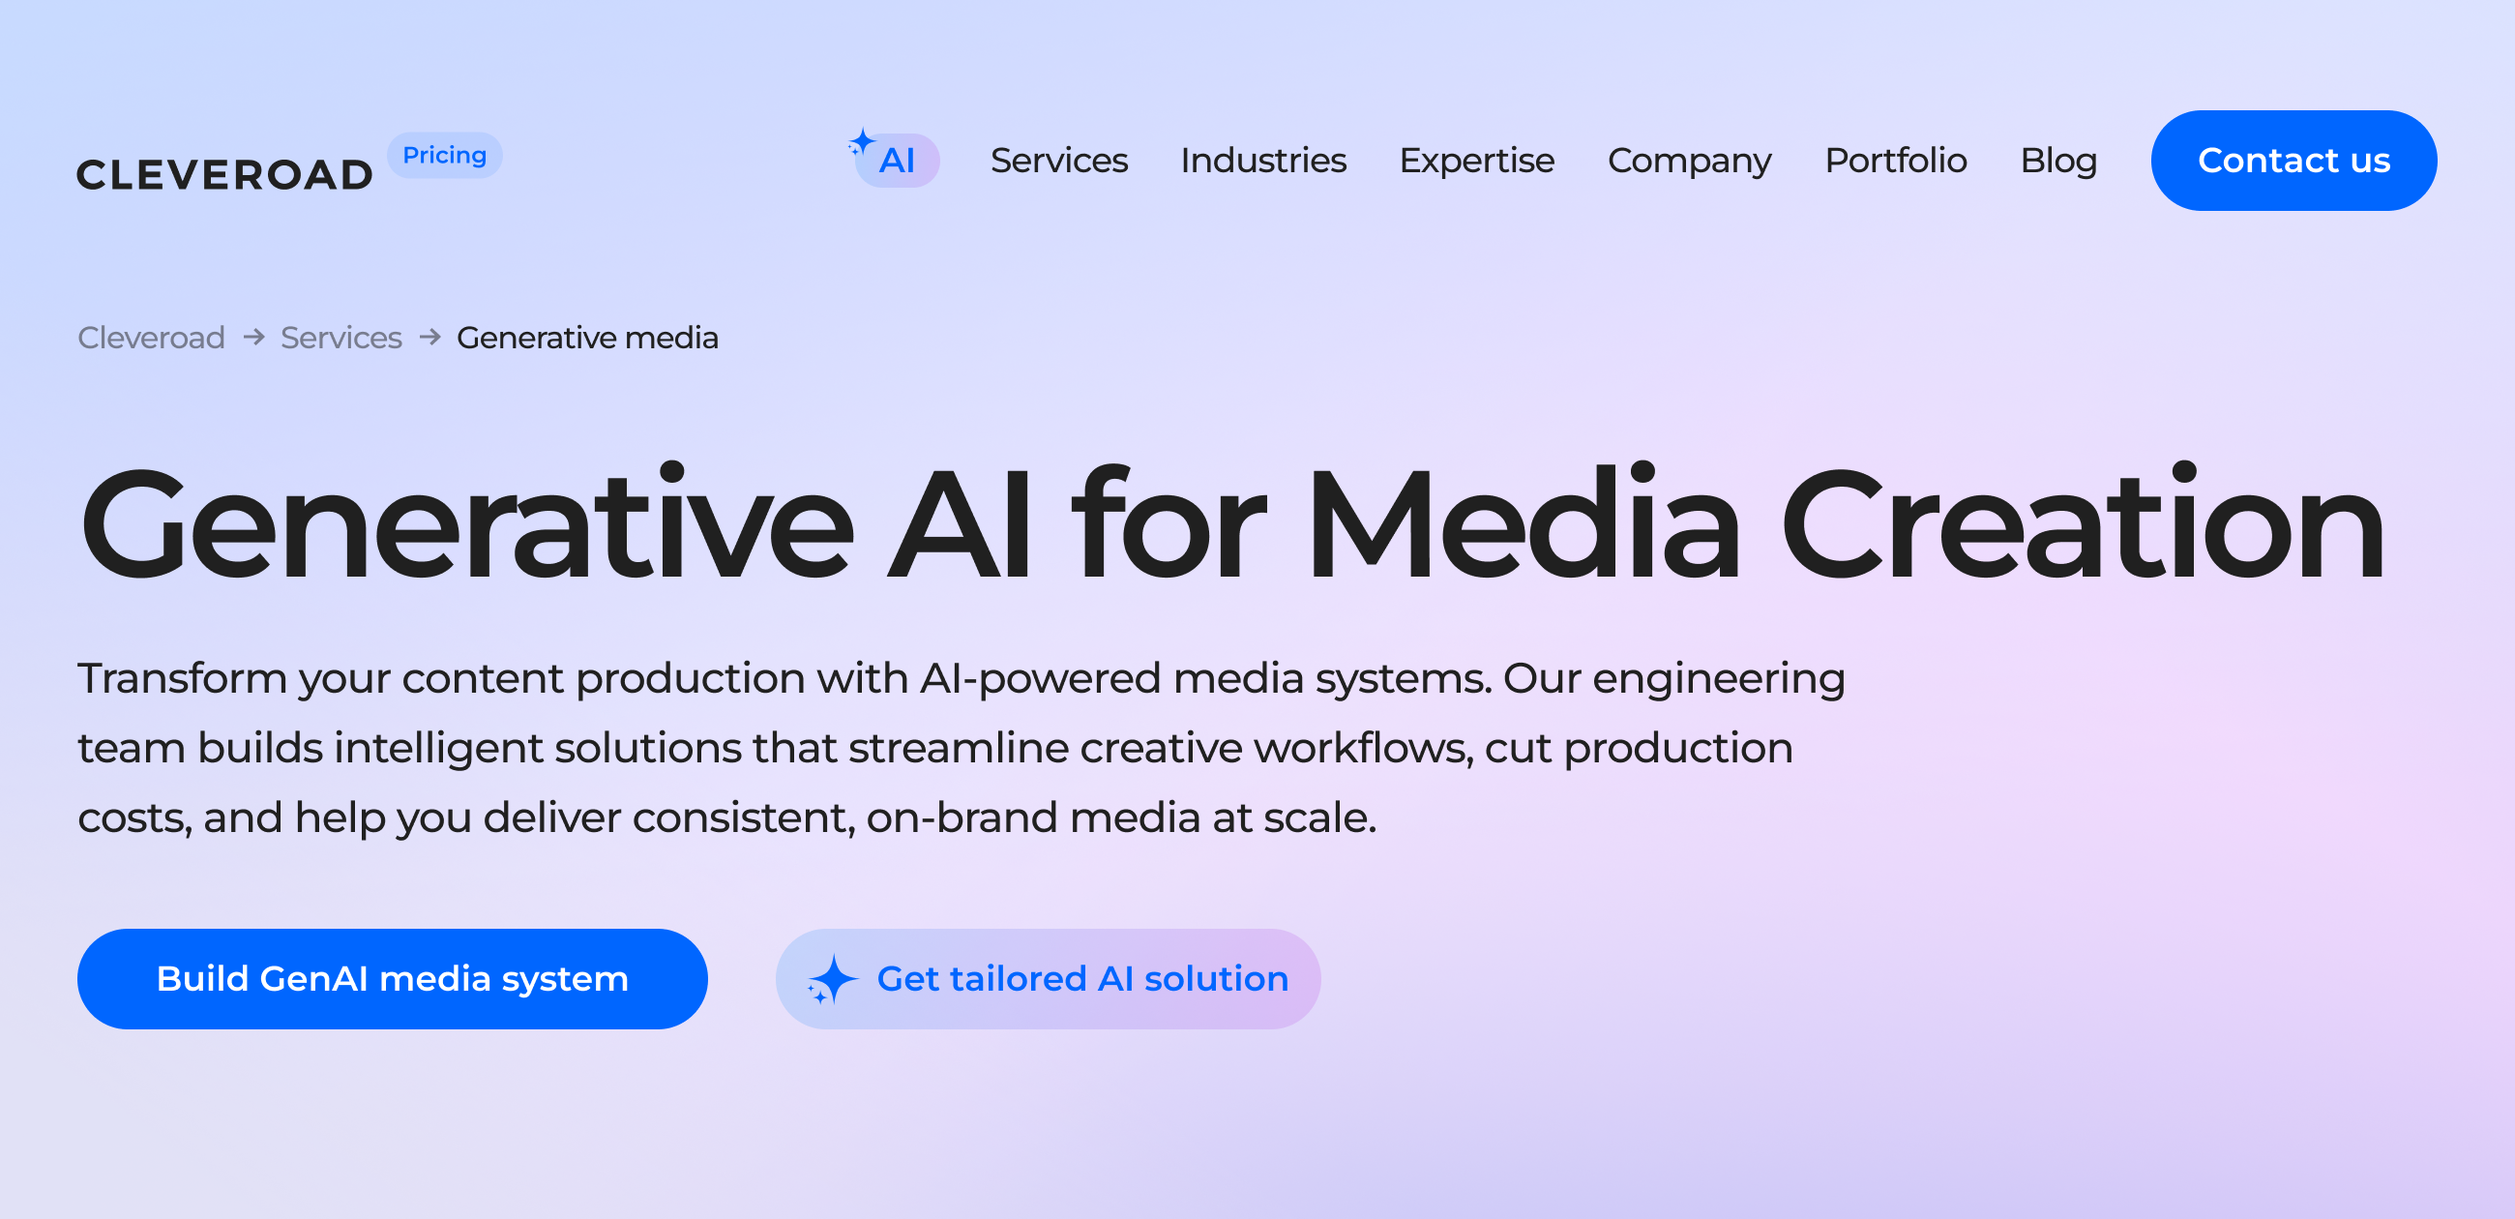Go to Services breadcrumb link
This screenshot has height=1219, width=2515.
[340, 338]
